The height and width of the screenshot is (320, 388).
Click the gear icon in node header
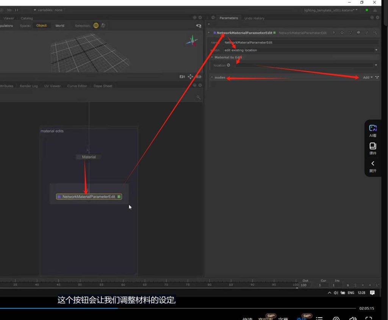pyautogui.click(x=342, y=33)
